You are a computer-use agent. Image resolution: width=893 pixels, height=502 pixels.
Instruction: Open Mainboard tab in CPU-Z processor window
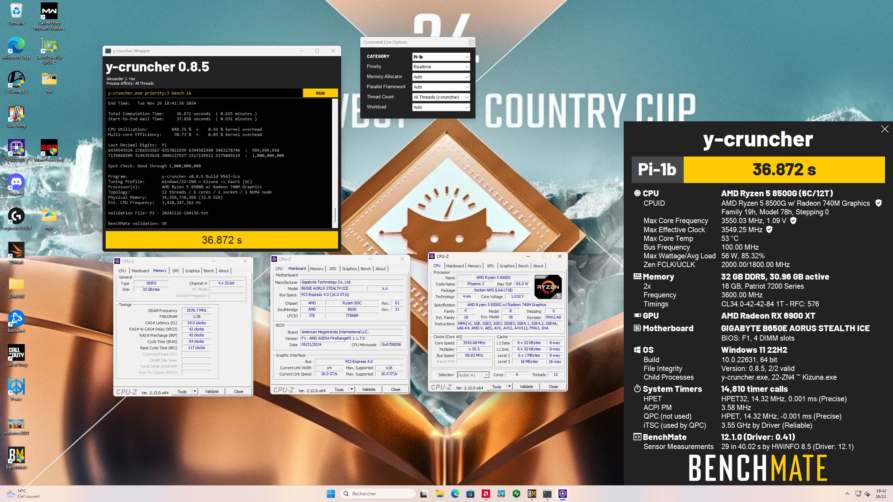click(x=455, y=266)
